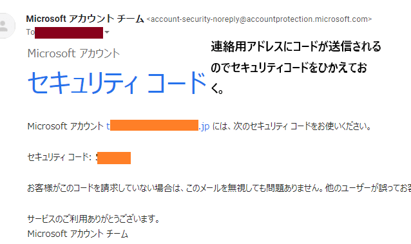Open the Microsoft account email link ending in .jp
411x244 pixels.
click(x=158, y=126)
